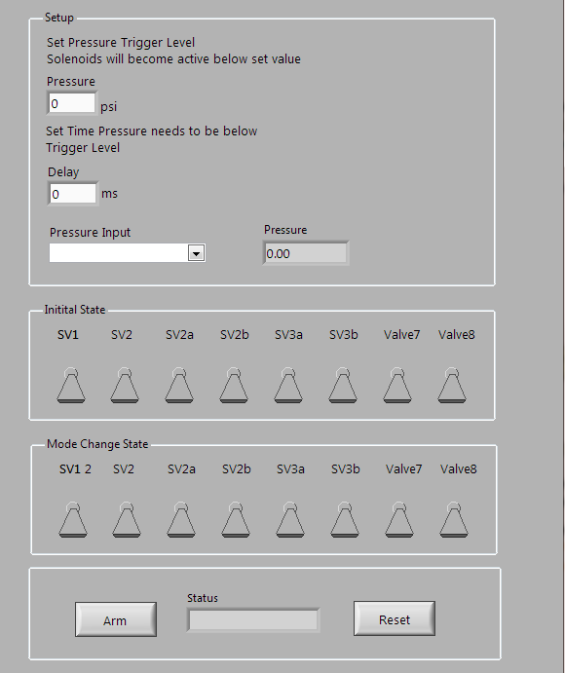565x673 pixels.
Task: Click the 'Pressure Input' label
Action: (90, 232)
